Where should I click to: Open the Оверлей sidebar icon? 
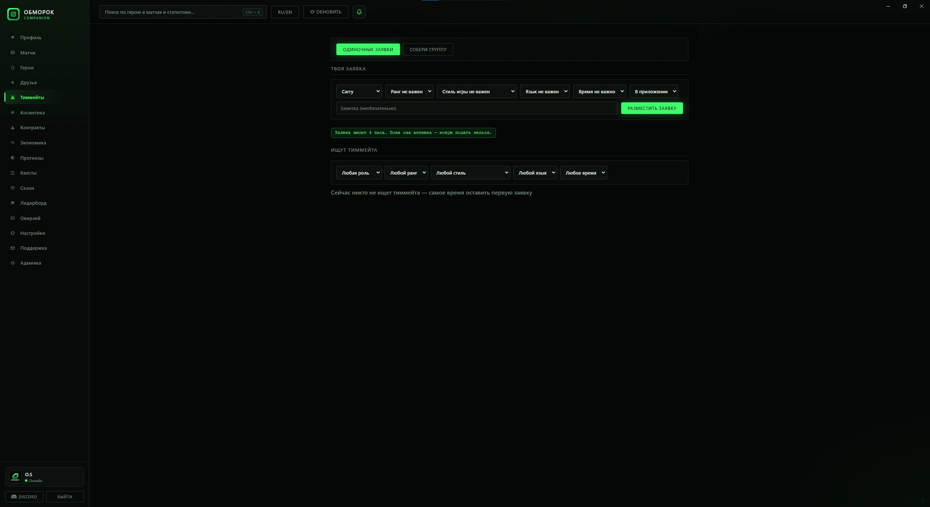tap(13, 218)
